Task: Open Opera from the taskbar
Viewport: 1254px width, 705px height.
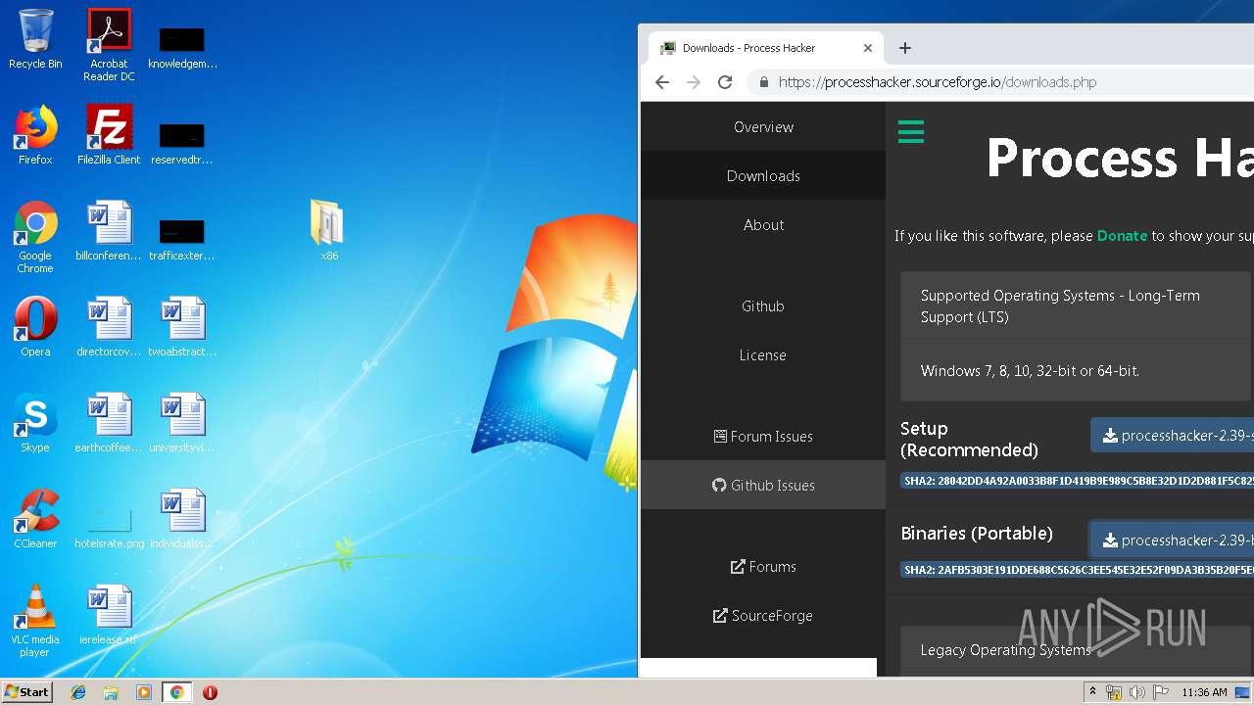Action: [x=210, y=692]
